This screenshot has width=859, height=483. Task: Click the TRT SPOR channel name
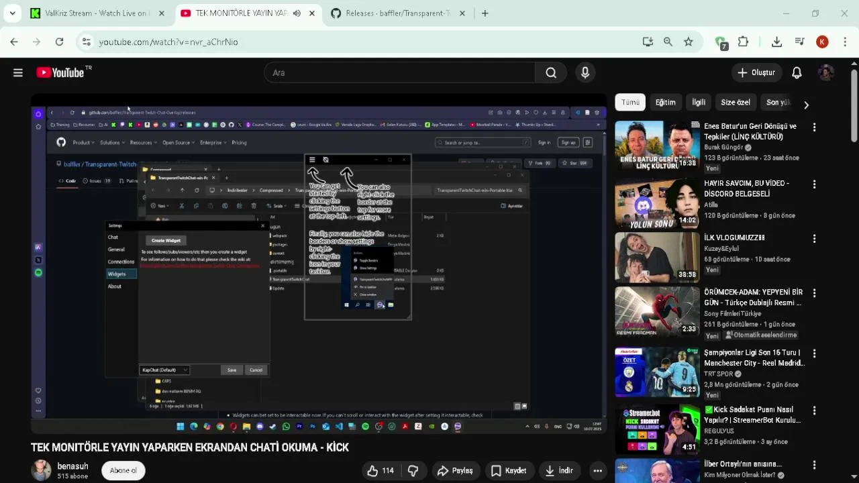pos(718,374)
